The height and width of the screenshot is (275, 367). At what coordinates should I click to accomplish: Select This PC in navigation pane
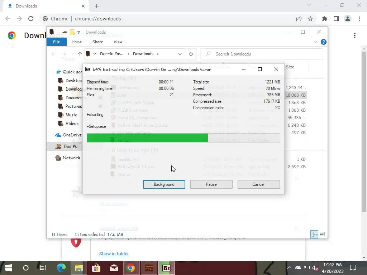click(66, 146)
